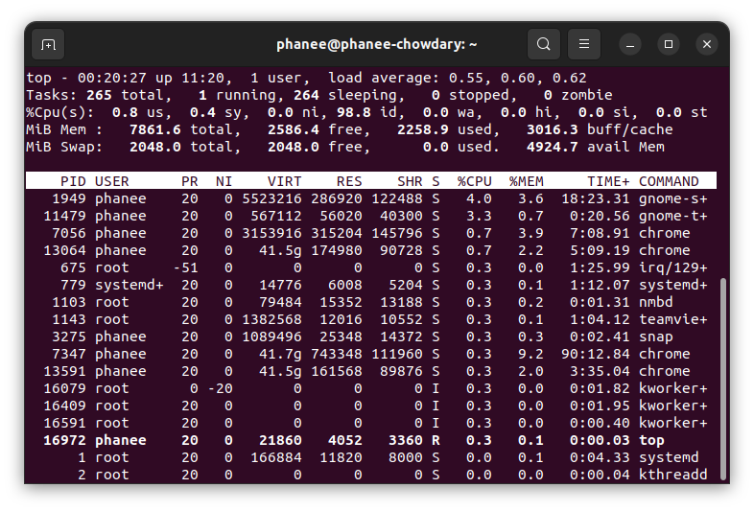Screen dimensions: 754x511
Task: Click the 2586.4 free memory value
Action: click(x=294, y=129)
